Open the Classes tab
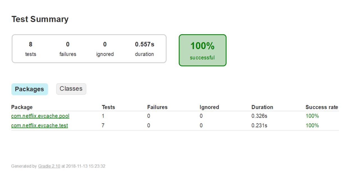Screen dimensions: 348x174 tap(71, 89)
